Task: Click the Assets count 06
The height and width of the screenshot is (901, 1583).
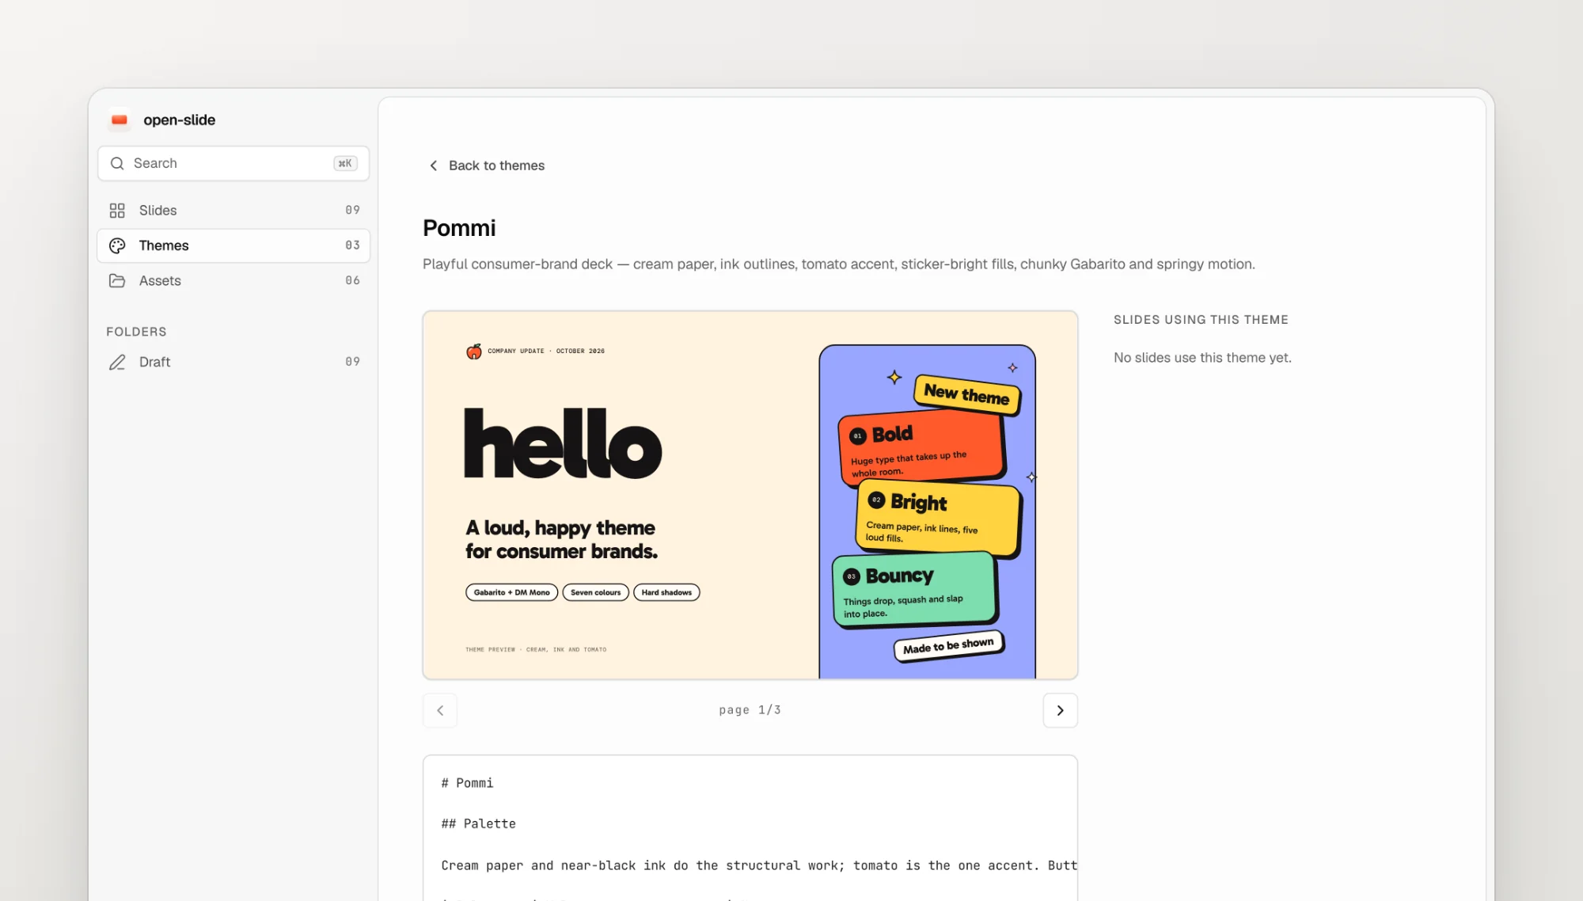Action: click(x=352, y=280)
